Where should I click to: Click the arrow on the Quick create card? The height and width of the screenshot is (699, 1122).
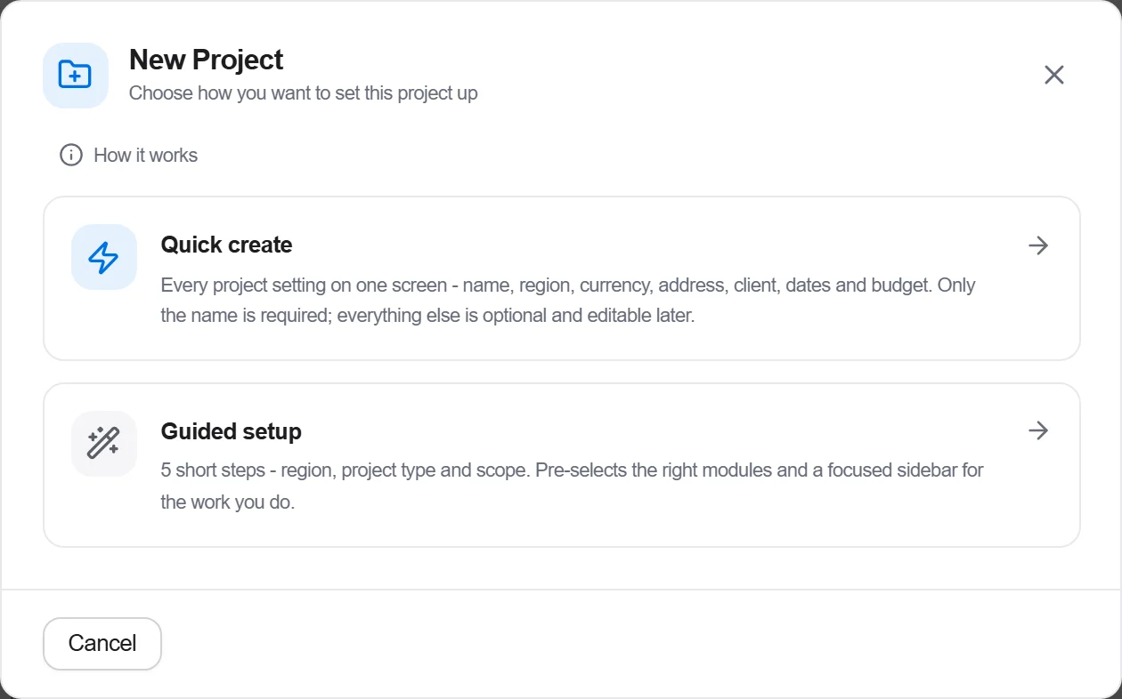coord(1038,245)
